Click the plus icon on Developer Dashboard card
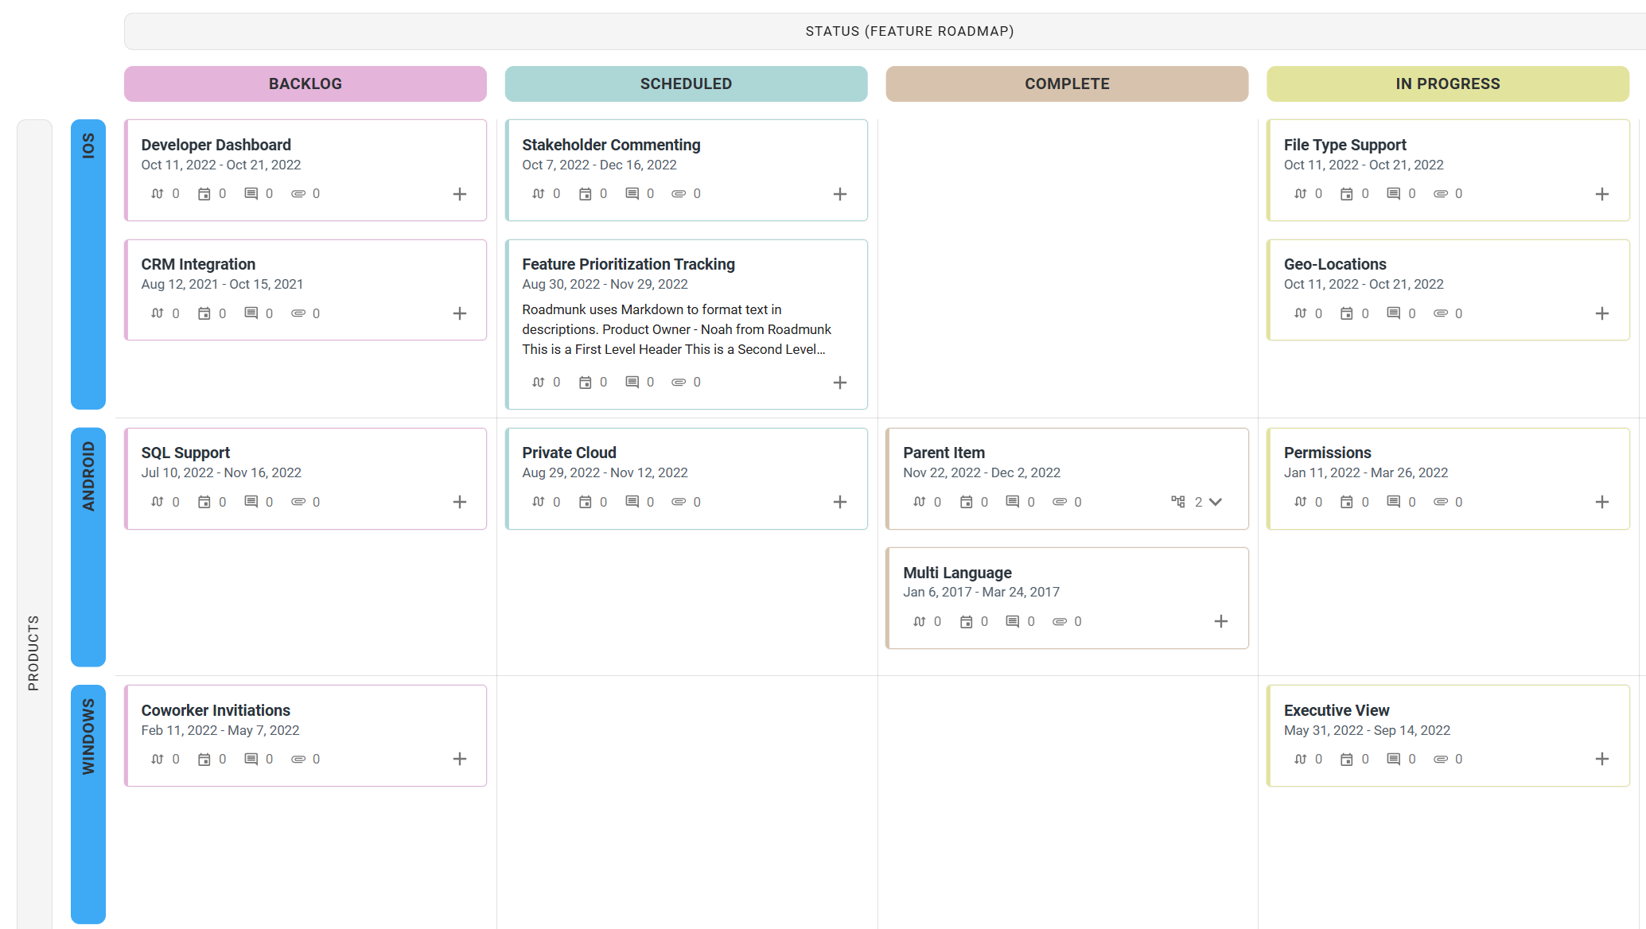This screenshot has height=929, width=1646. 460,194
